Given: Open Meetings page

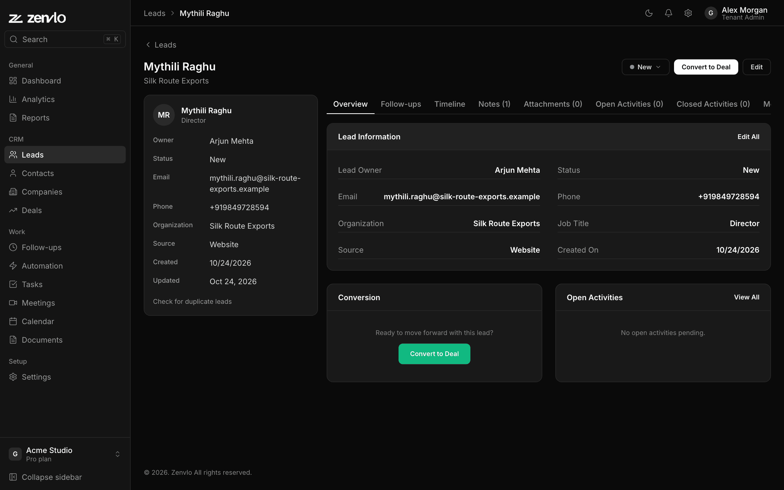Looking at the screenshot, I should pos(65,303).
